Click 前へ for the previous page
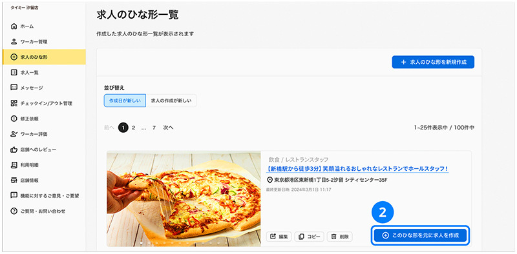Image resolution: width=517 pixels, height=254 pixels. pos(109,128)
